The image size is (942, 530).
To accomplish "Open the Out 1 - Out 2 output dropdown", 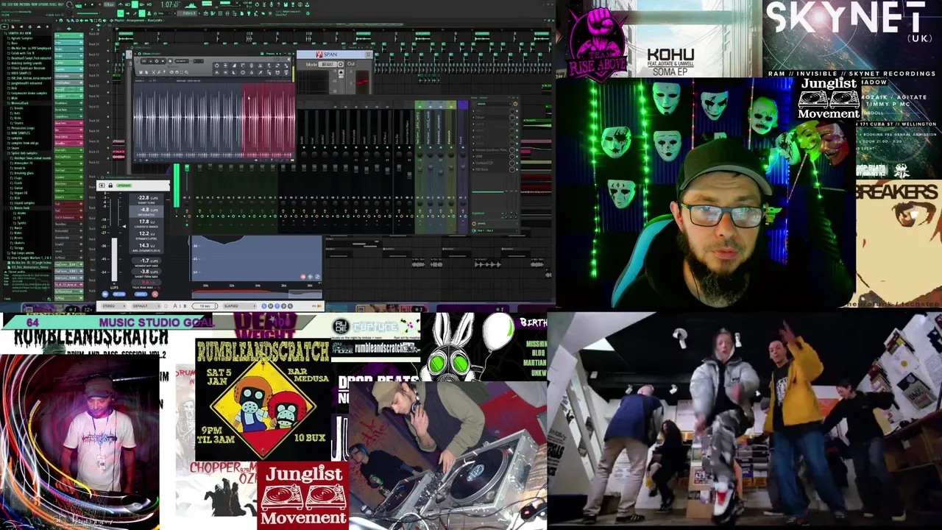I will click(494, 230).
